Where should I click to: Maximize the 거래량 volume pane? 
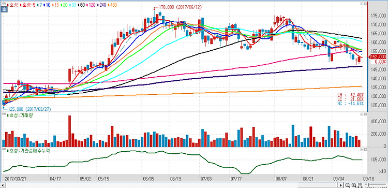point(365,114)
